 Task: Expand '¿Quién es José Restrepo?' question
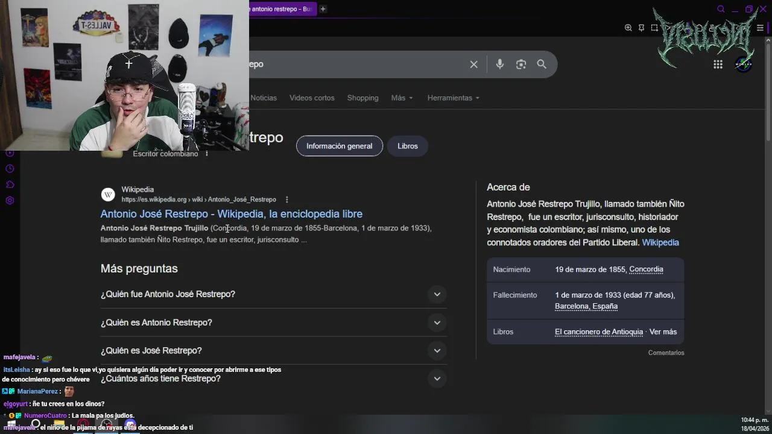point(273,351)
